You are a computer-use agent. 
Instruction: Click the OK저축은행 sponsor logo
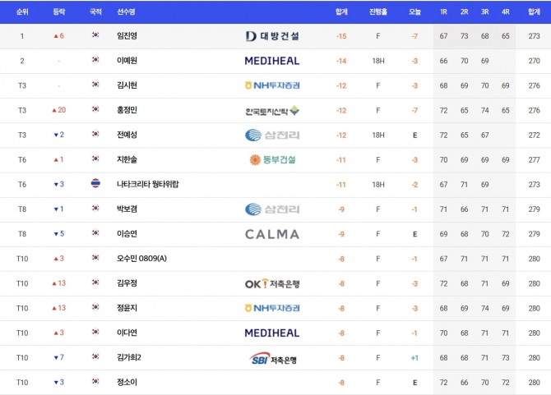tap(272, 283)
